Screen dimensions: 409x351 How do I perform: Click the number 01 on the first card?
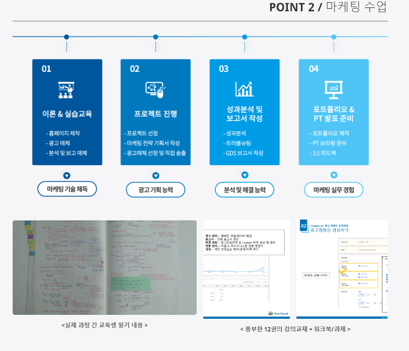click(46, 69)
